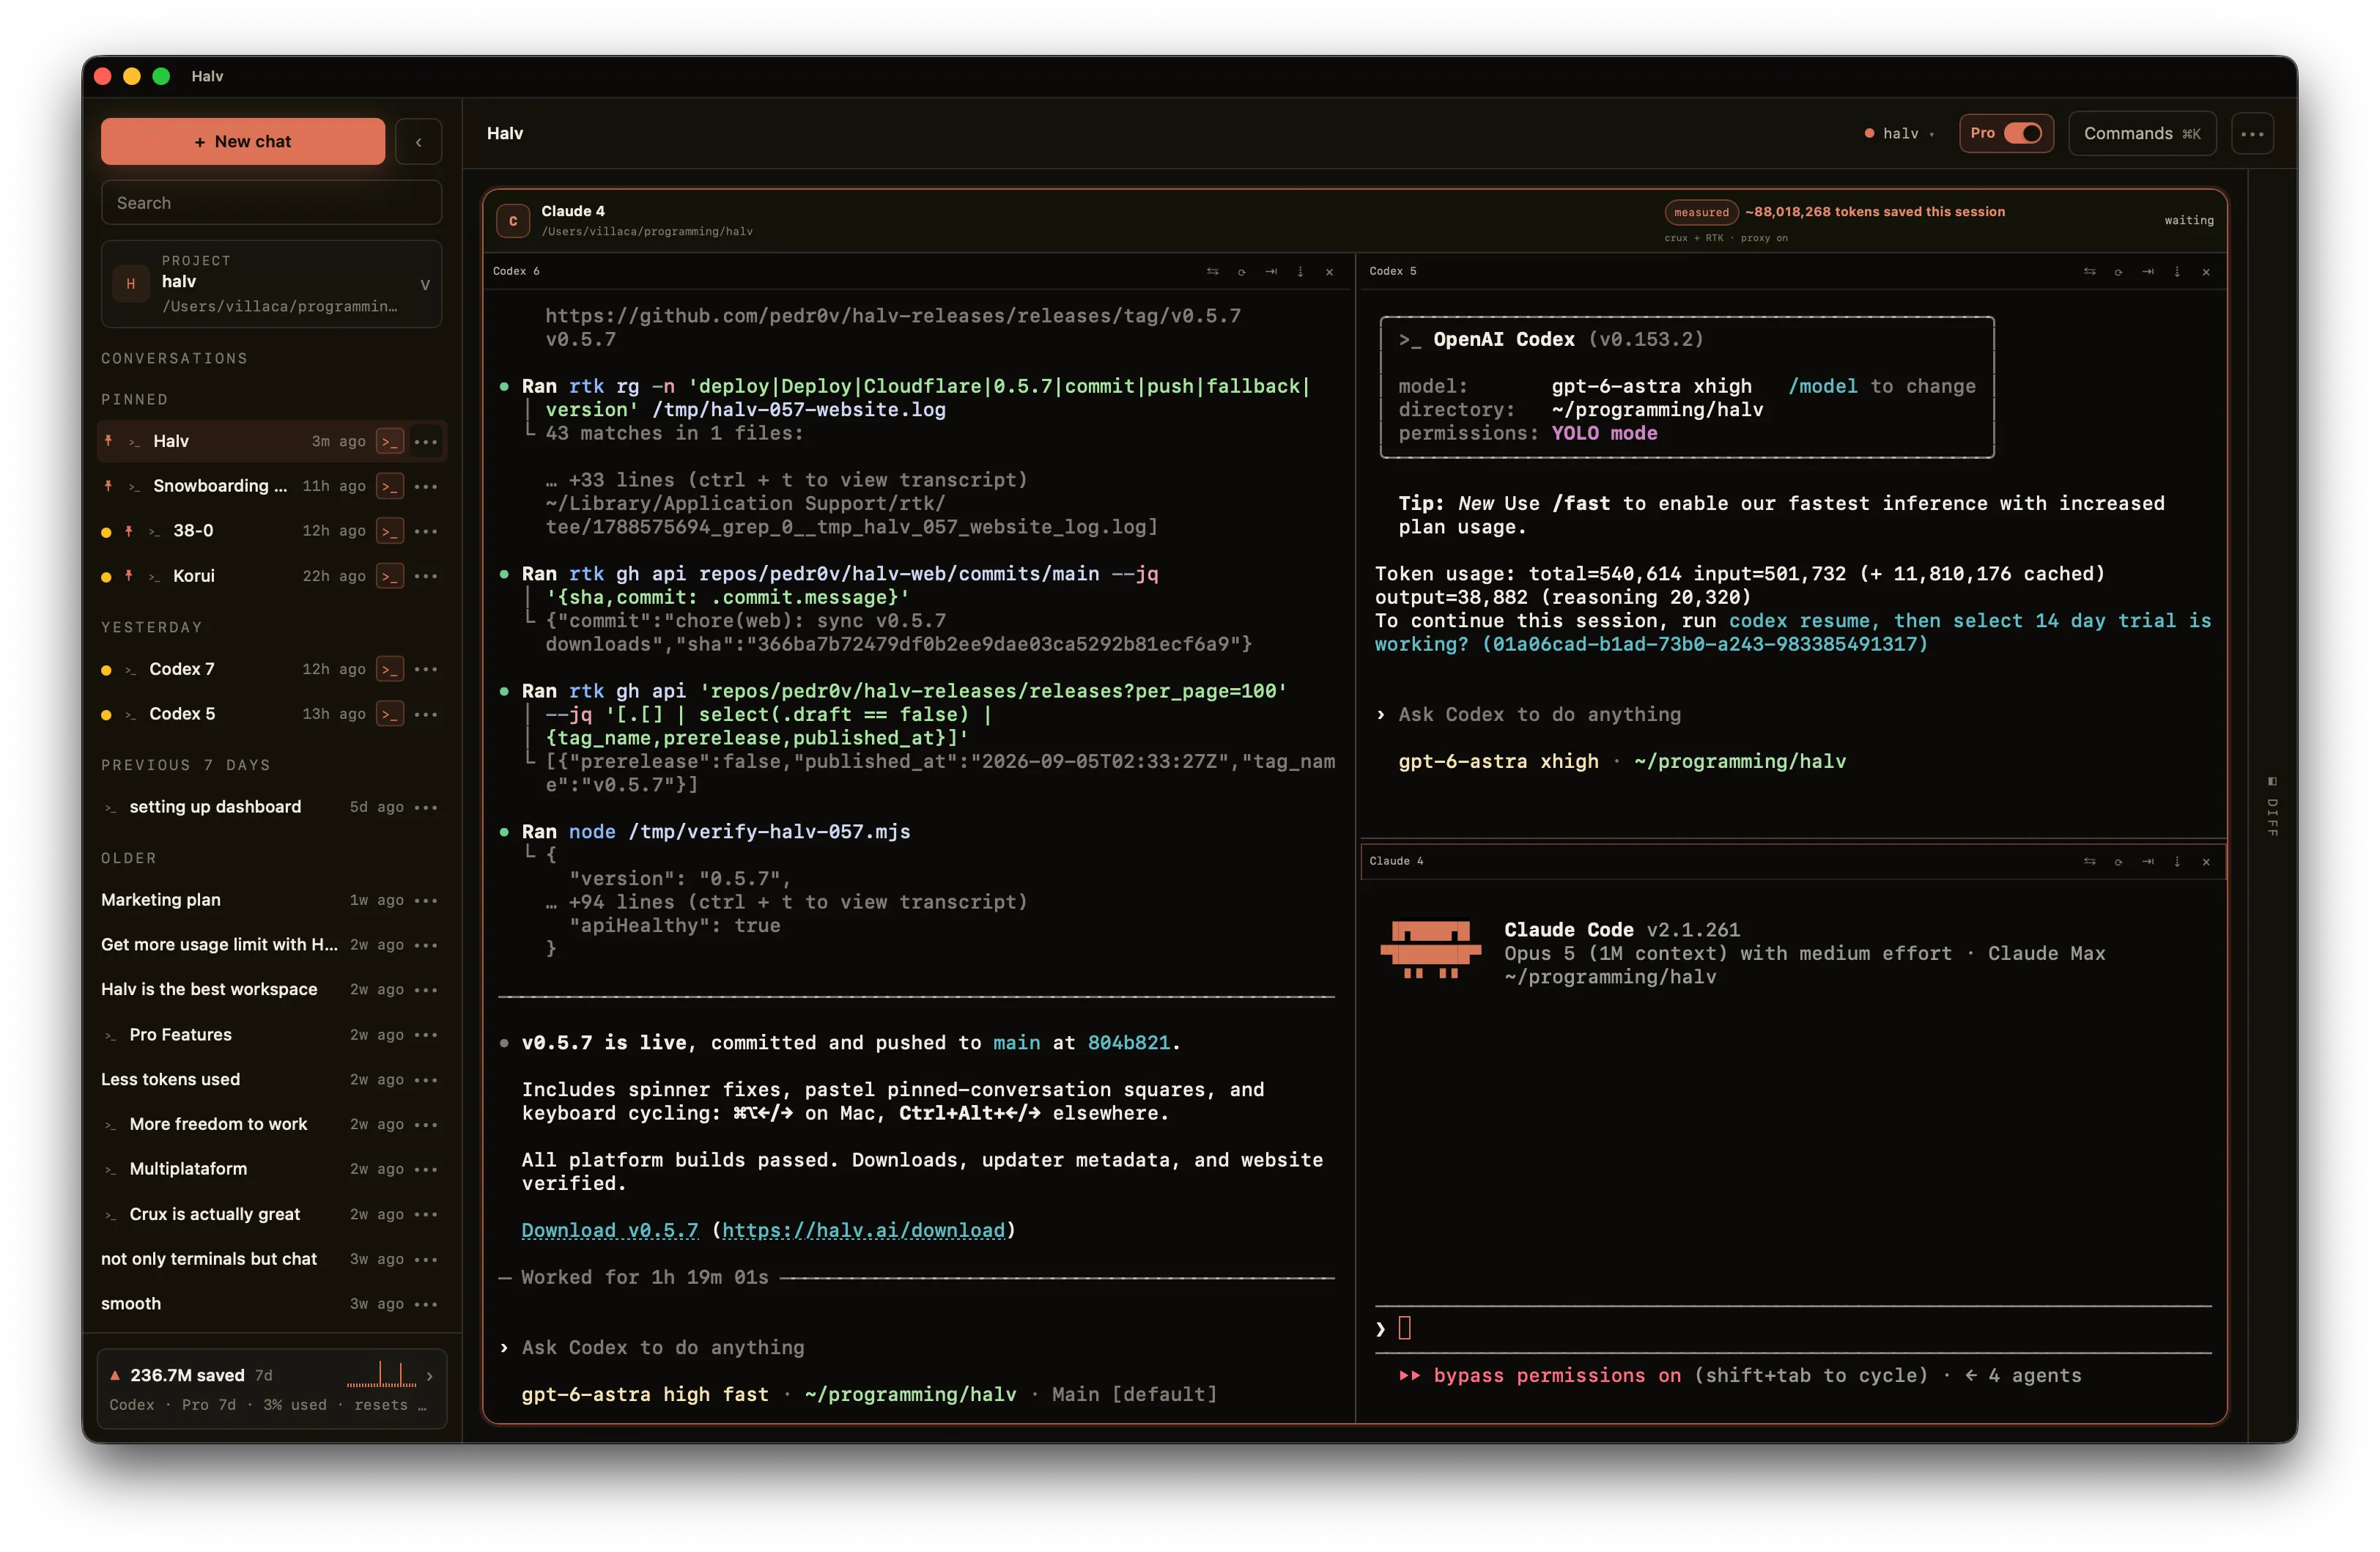Click the terminal icon on Codex 7 row

390,669
